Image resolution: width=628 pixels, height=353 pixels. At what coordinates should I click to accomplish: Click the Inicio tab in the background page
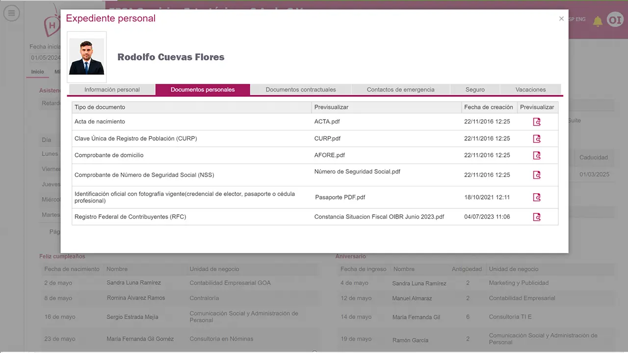click(x=37, y=72)
